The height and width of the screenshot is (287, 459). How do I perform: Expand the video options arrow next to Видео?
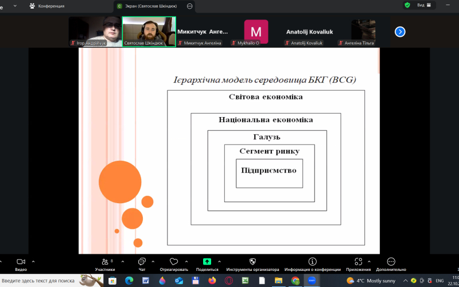33,261
